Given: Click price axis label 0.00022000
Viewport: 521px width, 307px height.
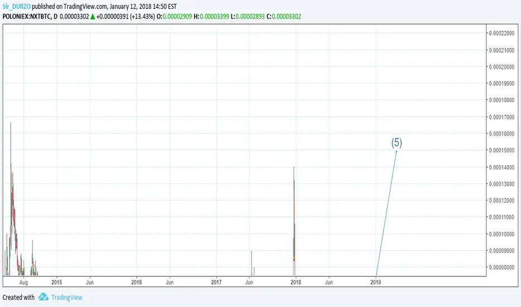Looking at the screenshot, I should 502,33.
